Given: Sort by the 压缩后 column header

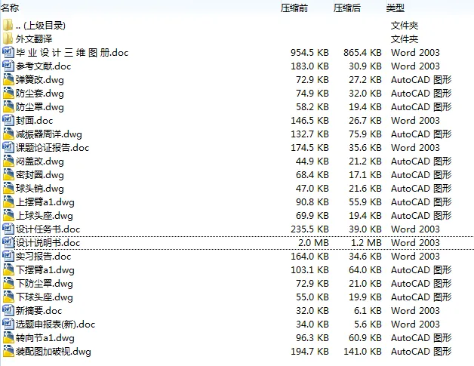Looking at the screenshot, I should point(347,8).
